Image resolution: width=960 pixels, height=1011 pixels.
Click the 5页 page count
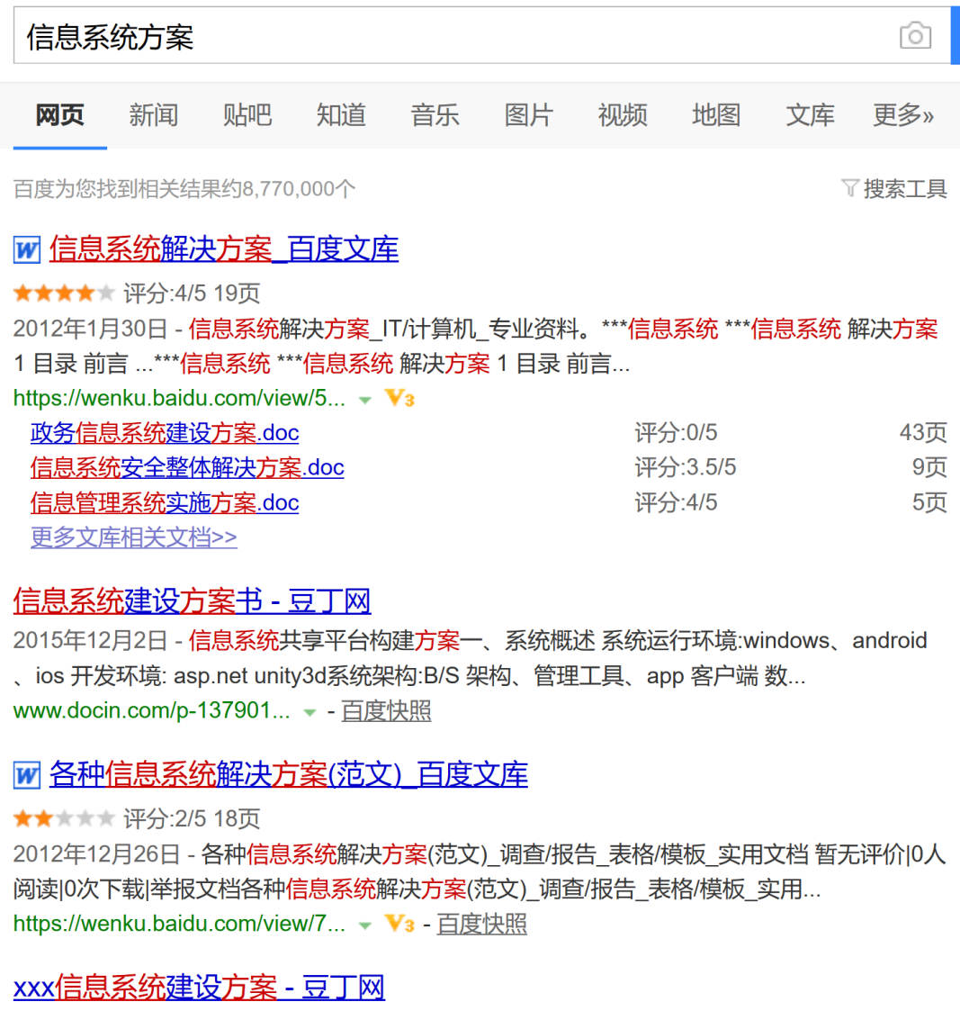(929, 502)
